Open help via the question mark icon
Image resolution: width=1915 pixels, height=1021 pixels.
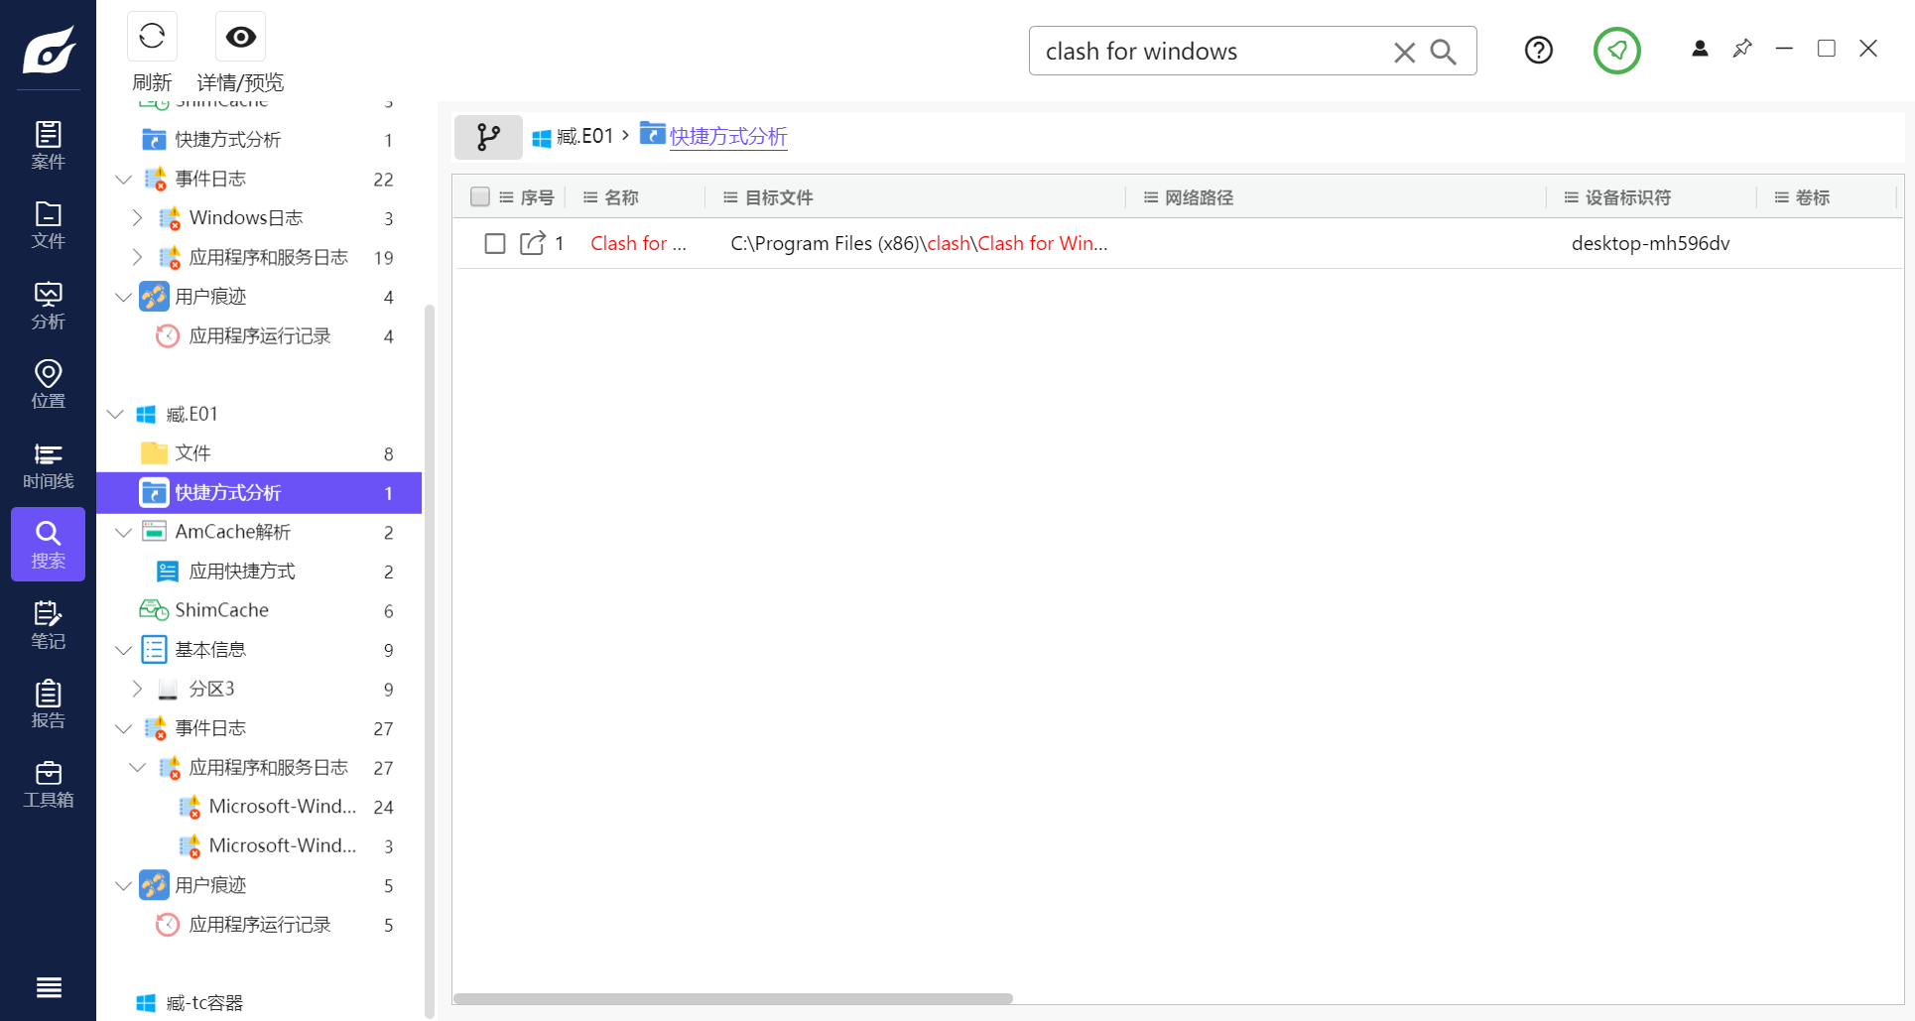pos(1539,50)
